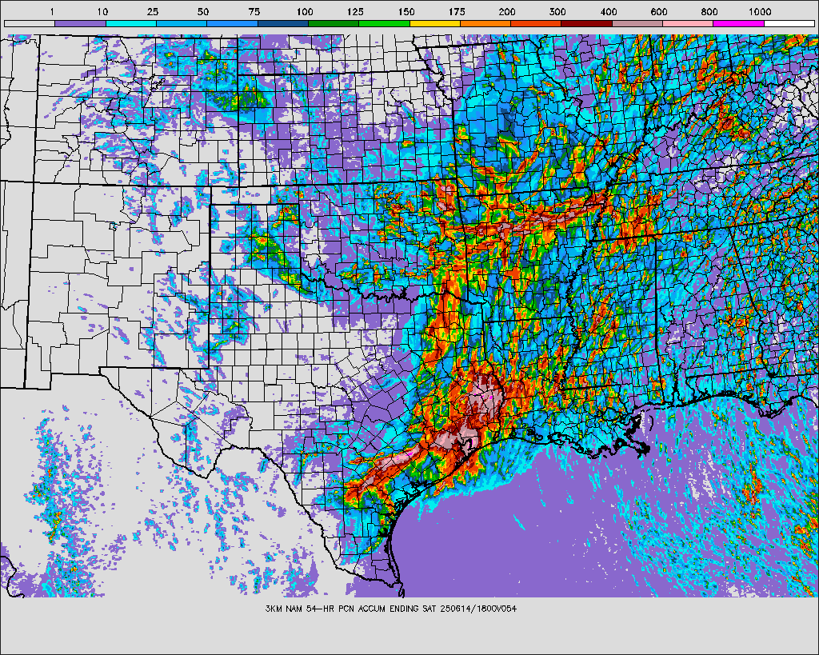
Task: Click the legend label "1000"
Action: pyautogui.click(x=760, y=11)
